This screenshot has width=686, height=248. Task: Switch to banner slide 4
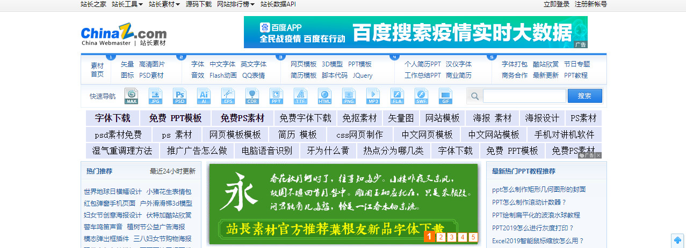click(463, 237)
